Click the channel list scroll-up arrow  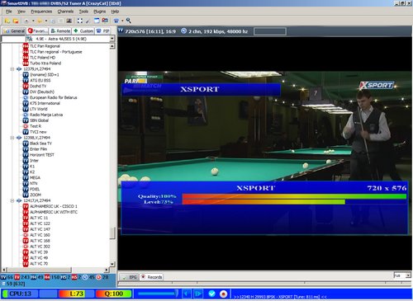coord(112,46)
